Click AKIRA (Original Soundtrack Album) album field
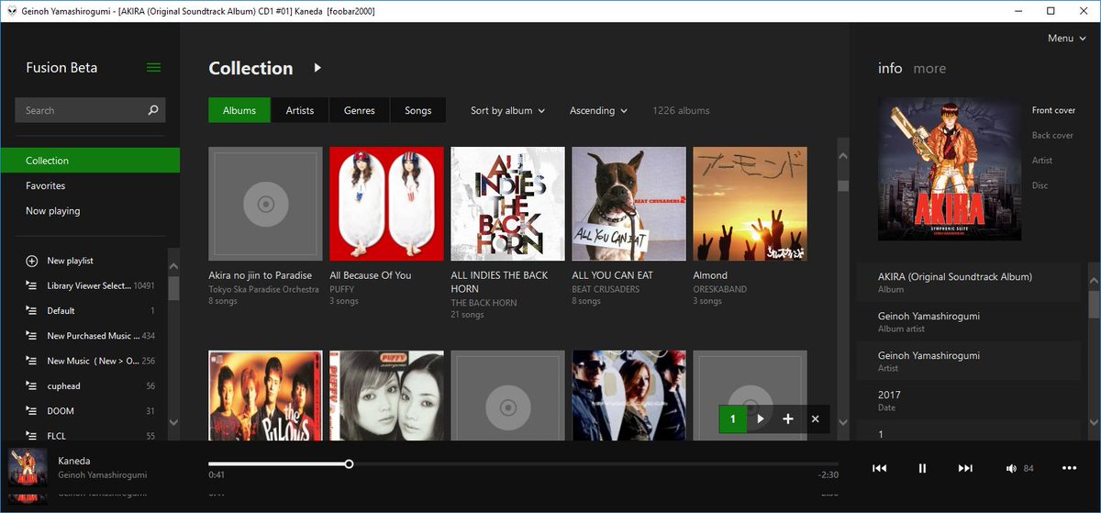Screen dimensions: 1101x513 point(969,282)
